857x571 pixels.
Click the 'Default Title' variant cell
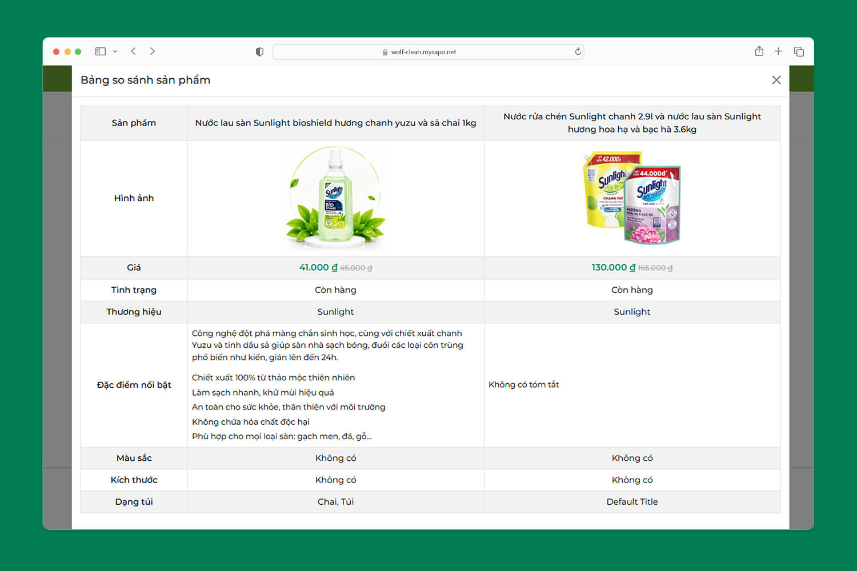click(x=632, y=501)
